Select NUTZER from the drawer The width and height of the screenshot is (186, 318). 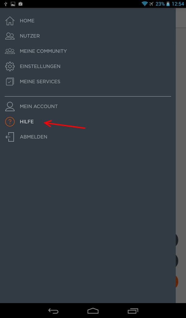pos(30,36)
